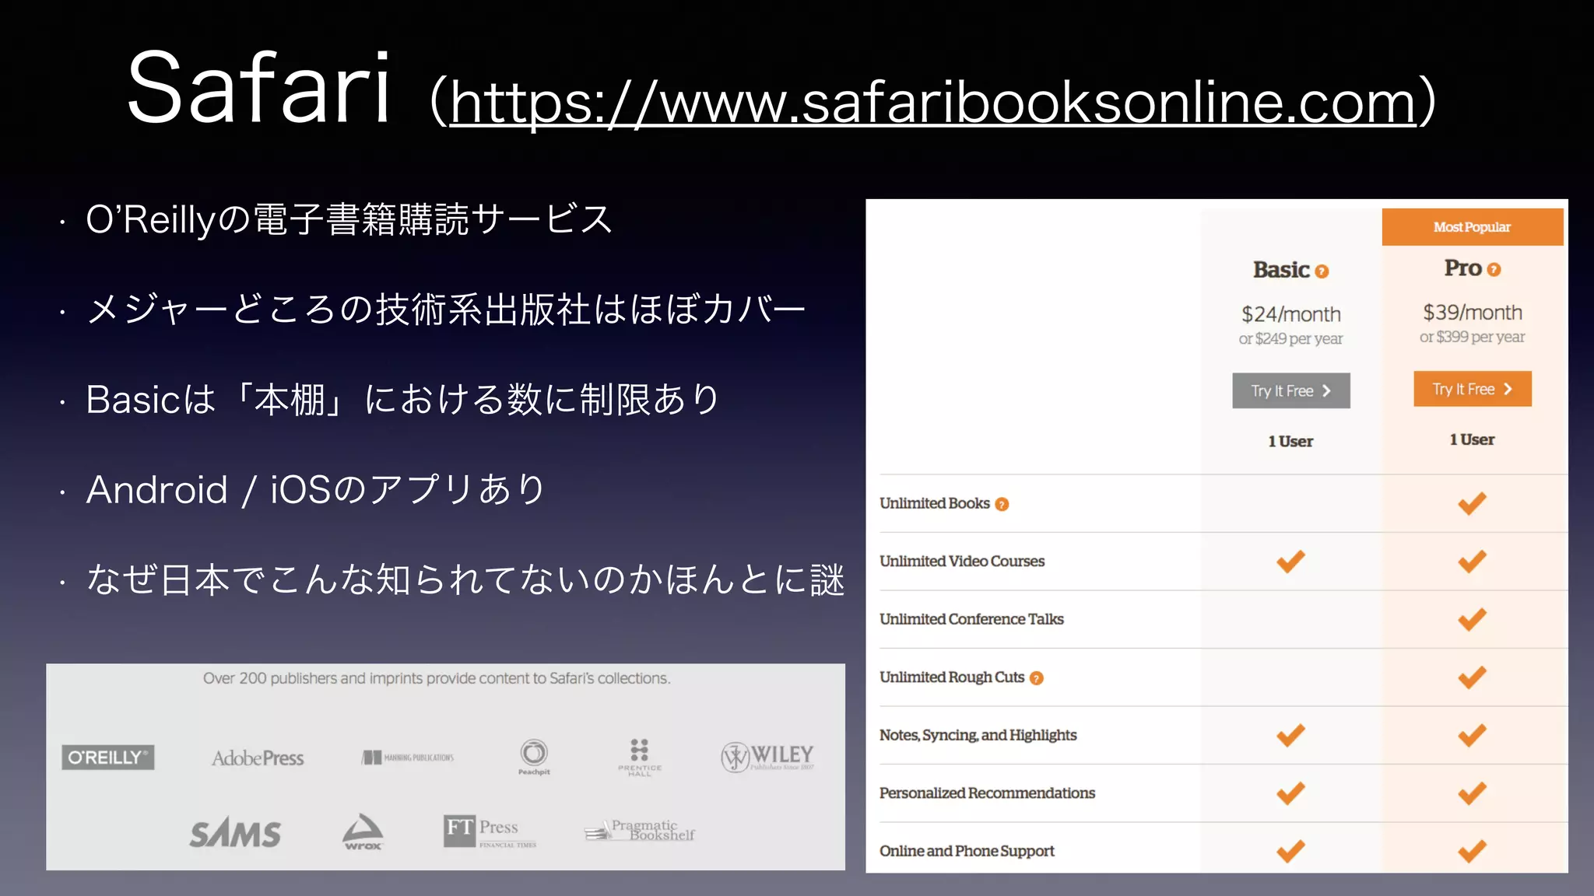Click the Manning Publications logo
The height and width of the screenshot is (896, 1594).
click(408, 757)
